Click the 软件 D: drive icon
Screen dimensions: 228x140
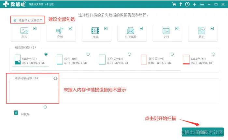60,60
